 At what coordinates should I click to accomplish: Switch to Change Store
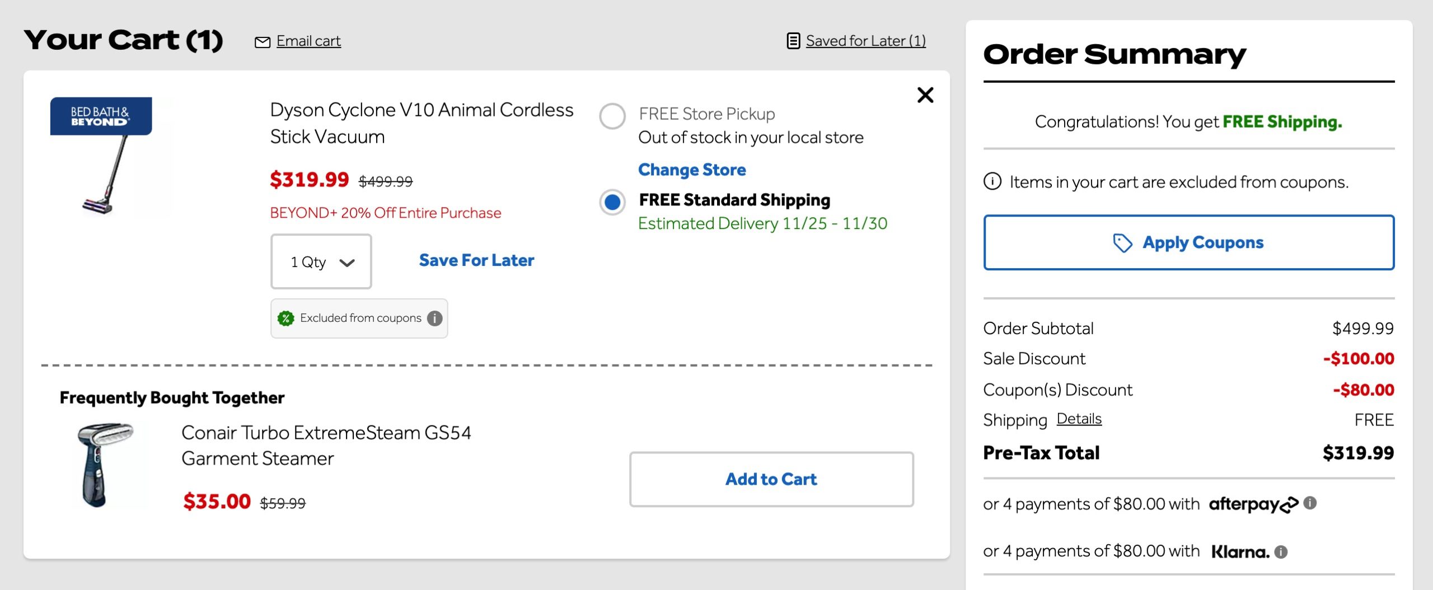692,170
